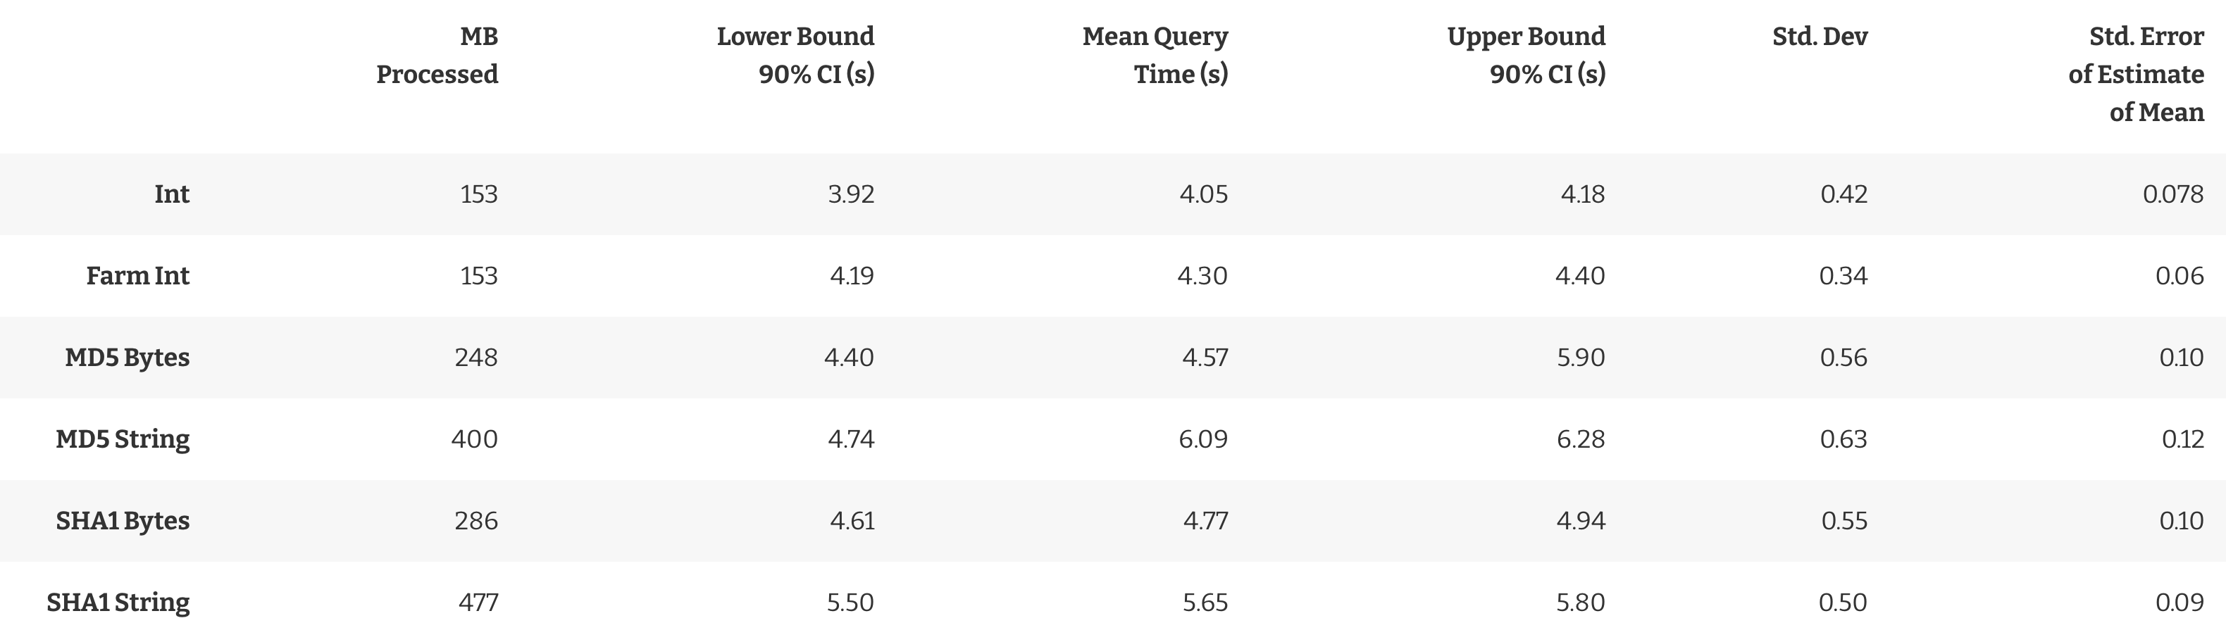Viewport: 2226px width, 642px height.
Task: Select the "SHA1 Bytes" row label
Action: click(123, 521)
